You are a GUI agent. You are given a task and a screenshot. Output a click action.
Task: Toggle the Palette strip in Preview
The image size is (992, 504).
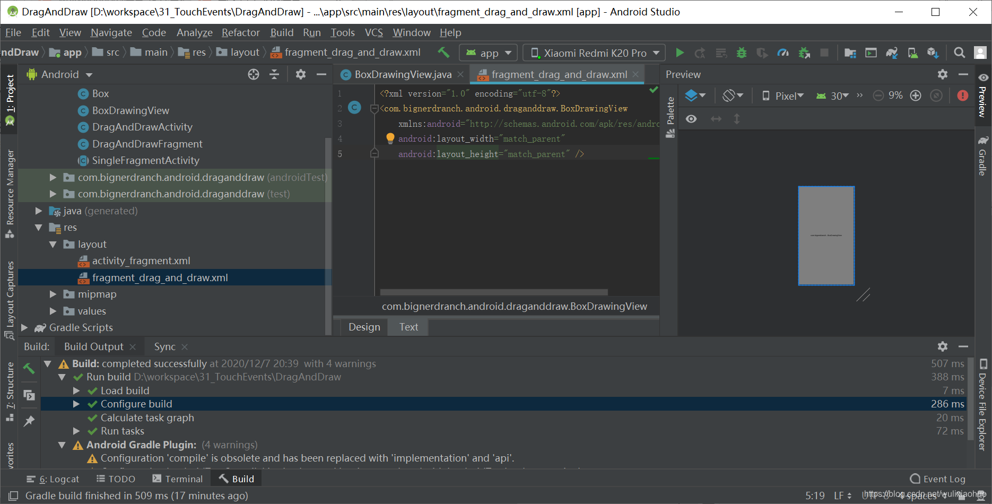click(x=671, y=117)
